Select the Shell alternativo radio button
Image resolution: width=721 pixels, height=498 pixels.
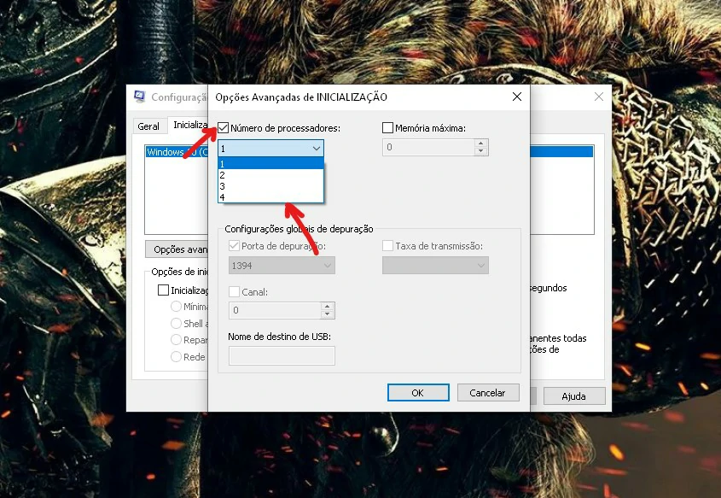coord(176,323)
